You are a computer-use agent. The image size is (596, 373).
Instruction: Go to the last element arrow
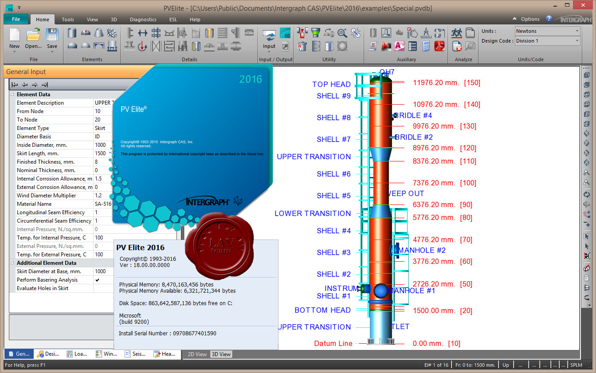click(44, 85)
